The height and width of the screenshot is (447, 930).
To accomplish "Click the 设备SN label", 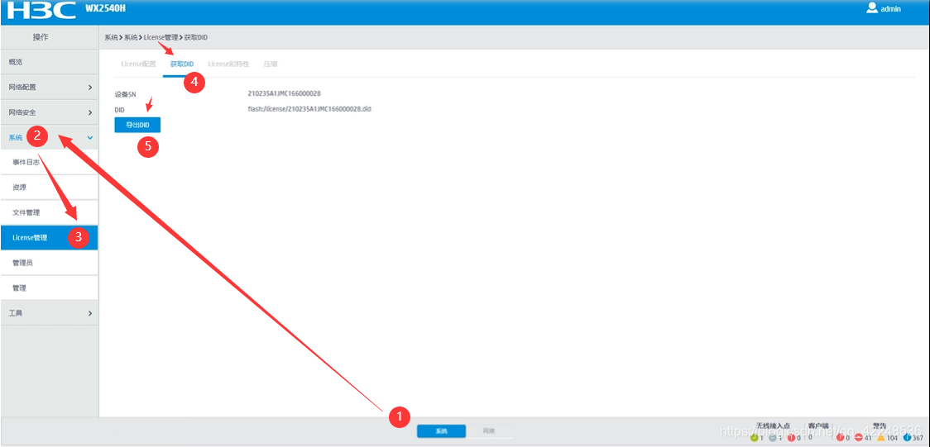I will click(125, 94).
